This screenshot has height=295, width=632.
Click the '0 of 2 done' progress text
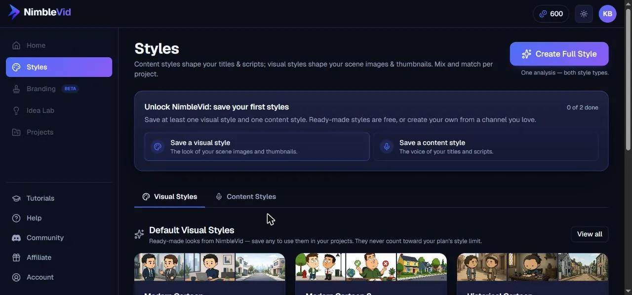click(582, 107)
